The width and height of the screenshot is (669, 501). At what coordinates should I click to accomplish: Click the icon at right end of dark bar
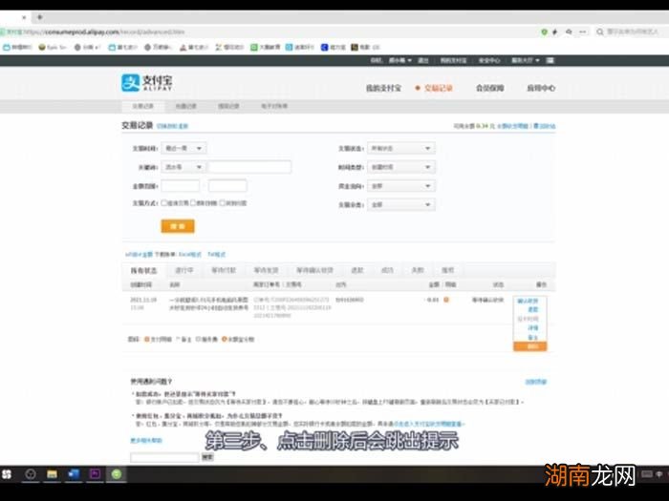click(550, 60)
